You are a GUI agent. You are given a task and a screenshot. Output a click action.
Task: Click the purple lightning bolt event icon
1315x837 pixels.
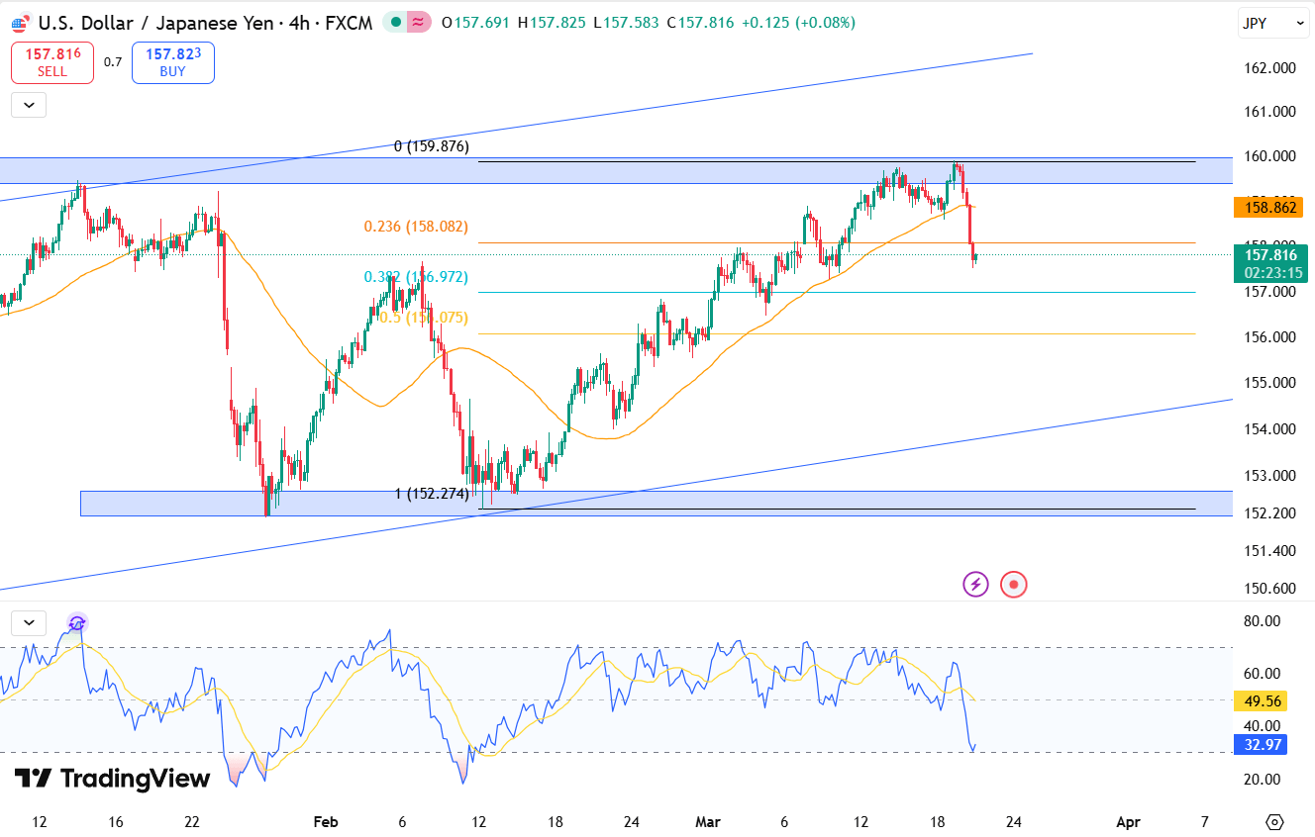point(976,585)
